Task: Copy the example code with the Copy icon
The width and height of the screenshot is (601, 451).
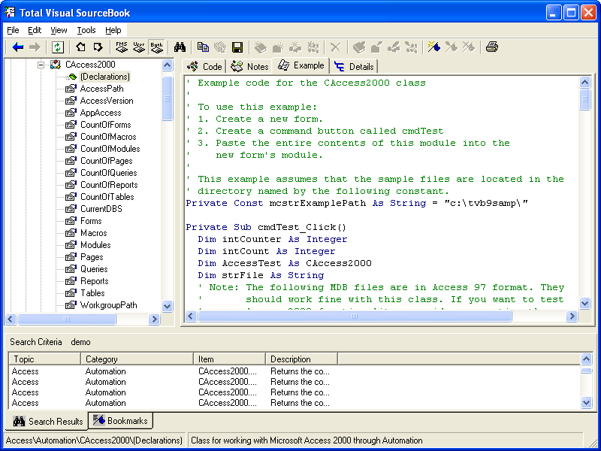Action: coord(203,47)
